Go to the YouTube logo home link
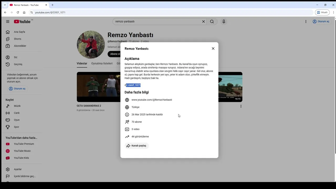Viewport: 336px width, 189px height. click(22, 22)
